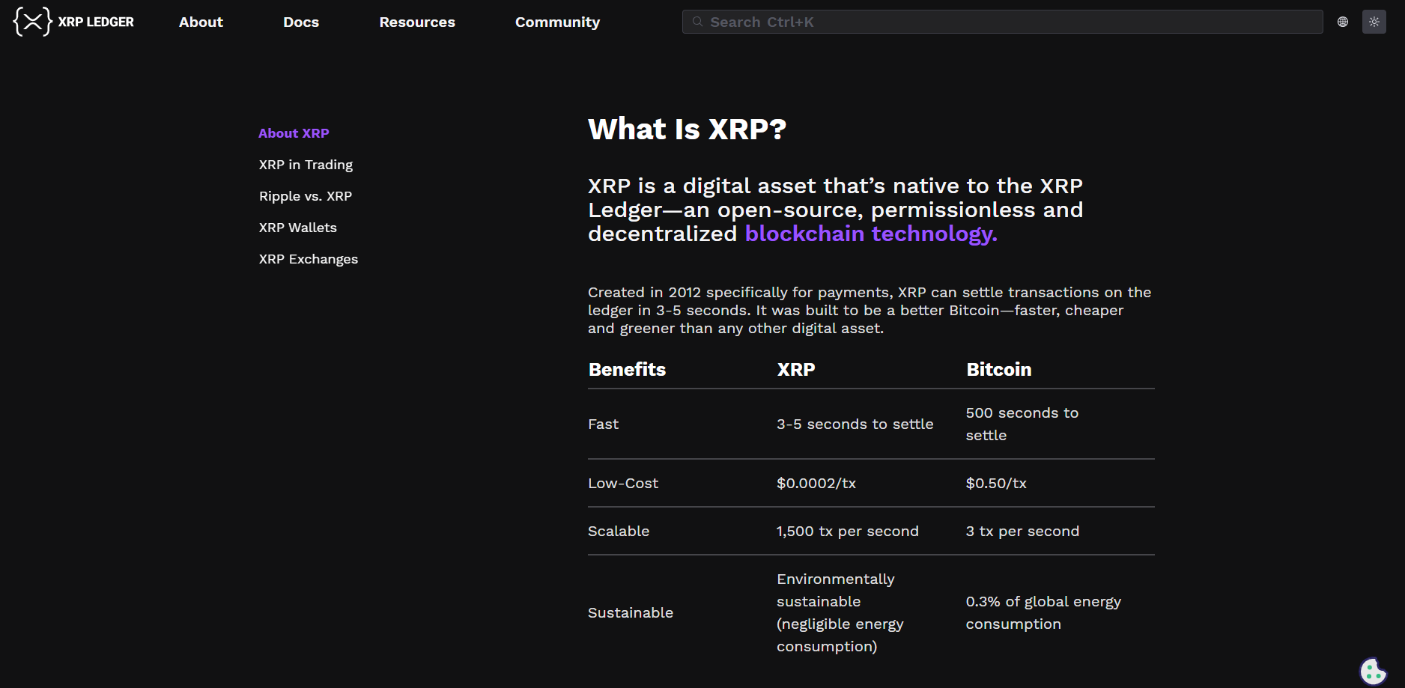Open the language globe icon
1405x688 pixels.
(1343, 22)
